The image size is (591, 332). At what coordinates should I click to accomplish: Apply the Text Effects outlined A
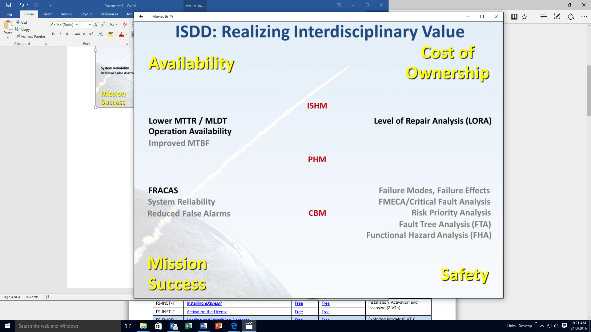click(101, 34)
